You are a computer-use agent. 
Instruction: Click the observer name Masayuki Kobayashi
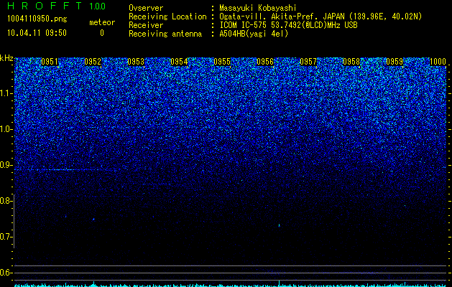pyautogui.click(x=258, y=8)
